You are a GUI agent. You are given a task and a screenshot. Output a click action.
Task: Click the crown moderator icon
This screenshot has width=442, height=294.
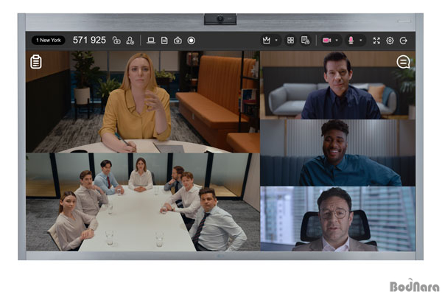coord(267,41)
